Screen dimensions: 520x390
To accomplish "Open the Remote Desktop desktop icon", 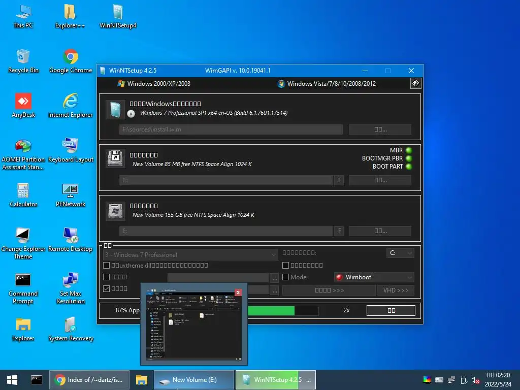I will (70, 240).
